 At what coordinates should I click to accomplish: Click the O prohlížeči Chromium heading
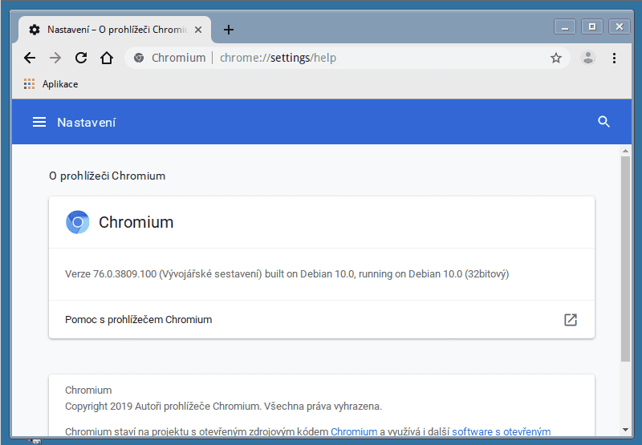coord(108,176)
